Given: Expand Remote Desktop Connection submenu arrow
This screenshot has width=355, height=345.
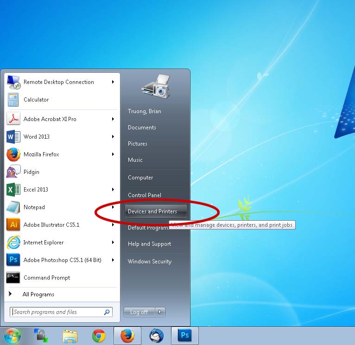Looking at the screenshot, I should point(113,82).
